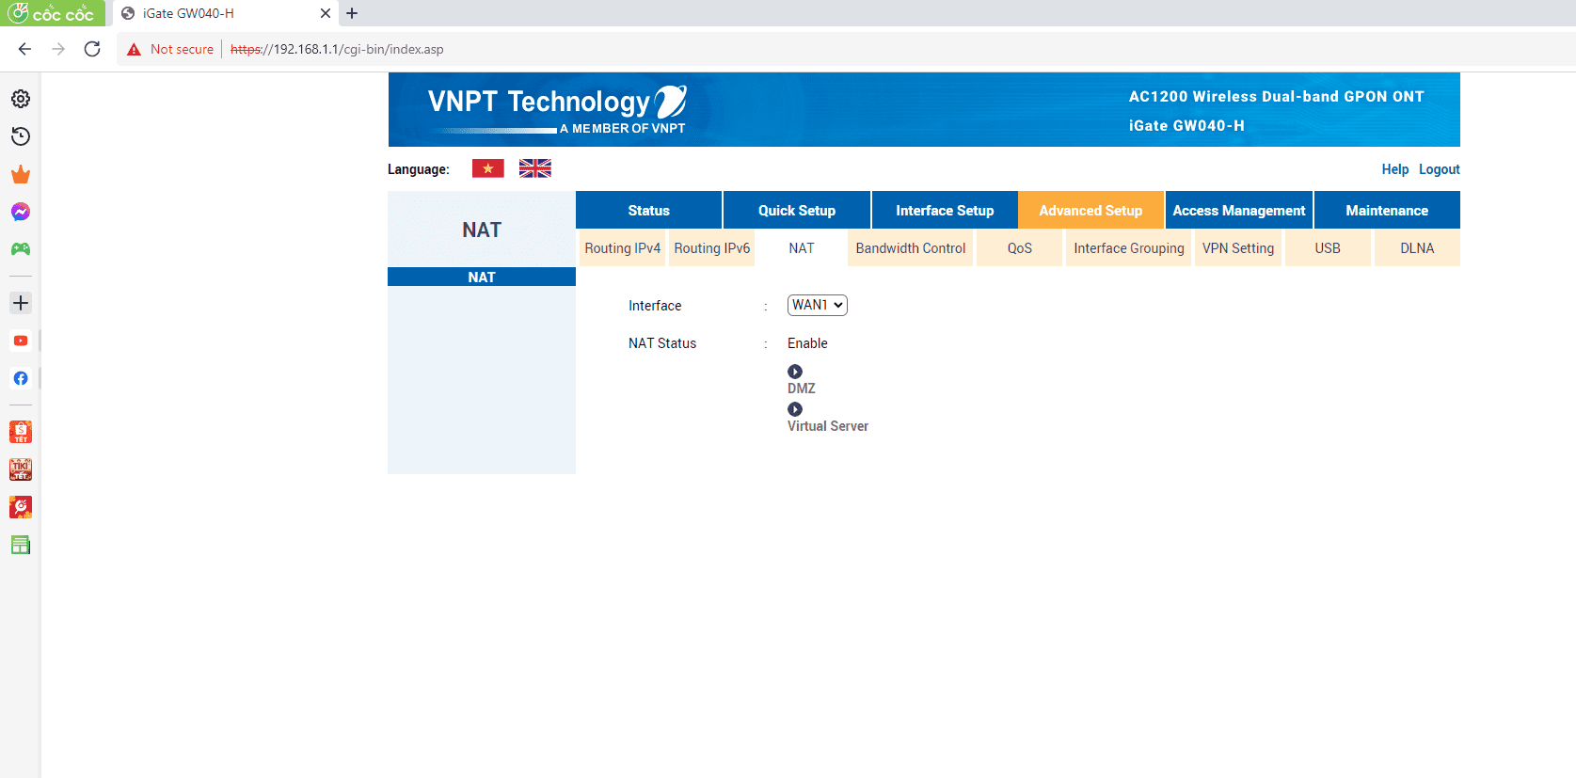Screen dimensions: 1576x778
Task: Open the Virtual Server link
Action: coord(828,426)
